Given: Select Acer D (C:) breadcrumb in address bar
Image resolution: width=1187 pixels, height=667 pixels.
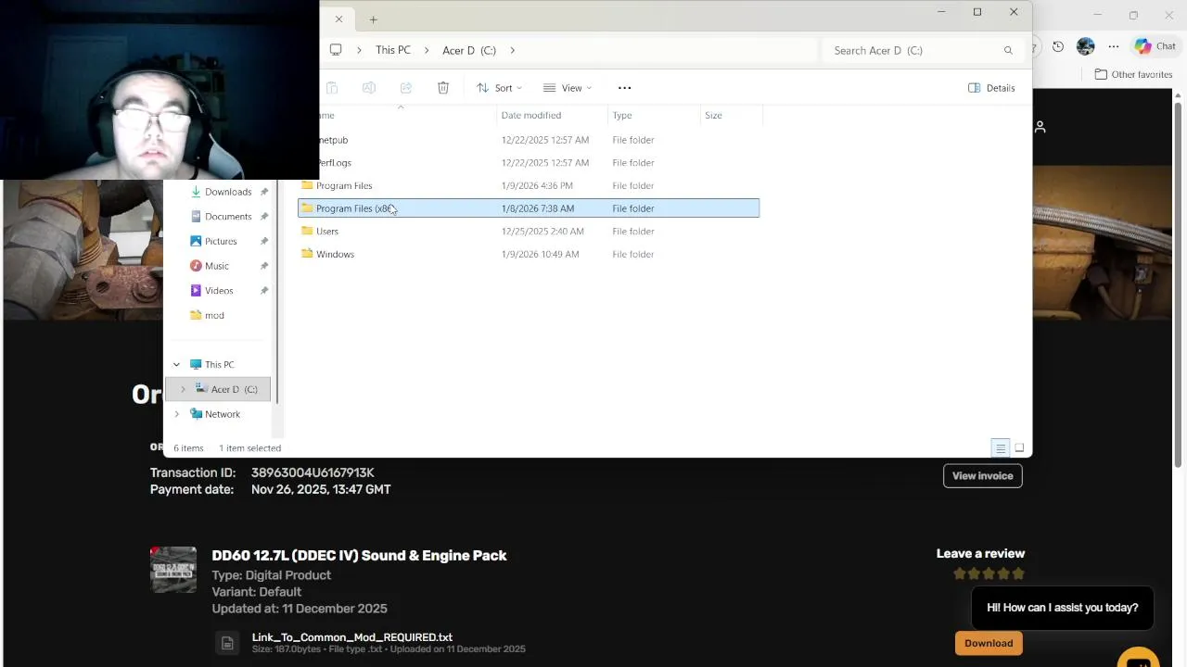Looking at the screenshot, I should 469,50.
